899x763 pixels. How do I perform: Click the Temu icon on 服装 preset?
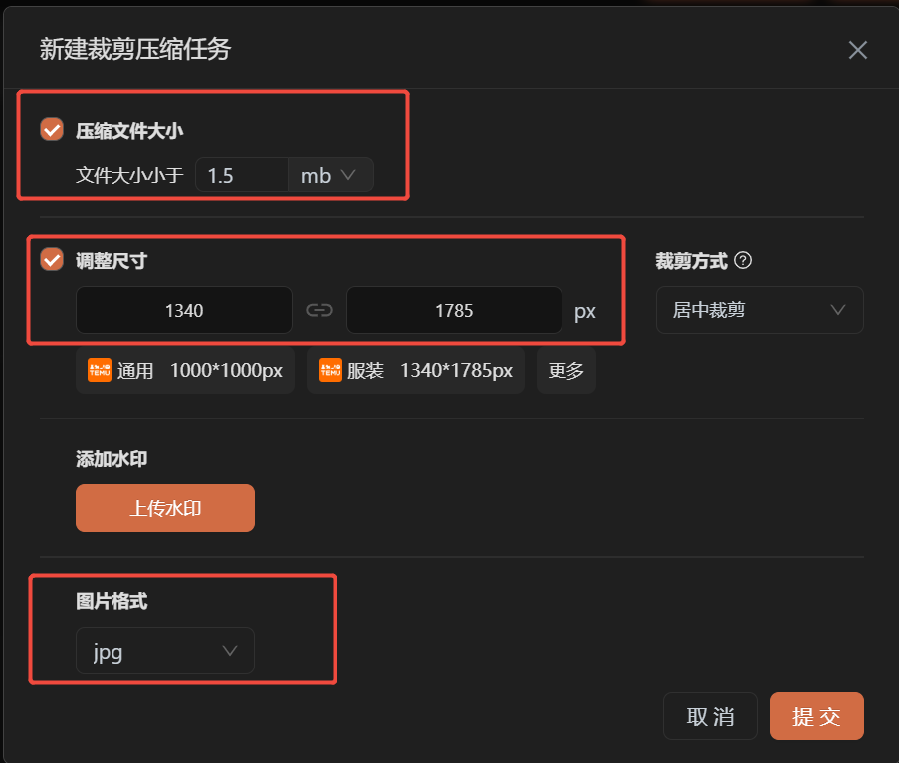pos(331,370)
